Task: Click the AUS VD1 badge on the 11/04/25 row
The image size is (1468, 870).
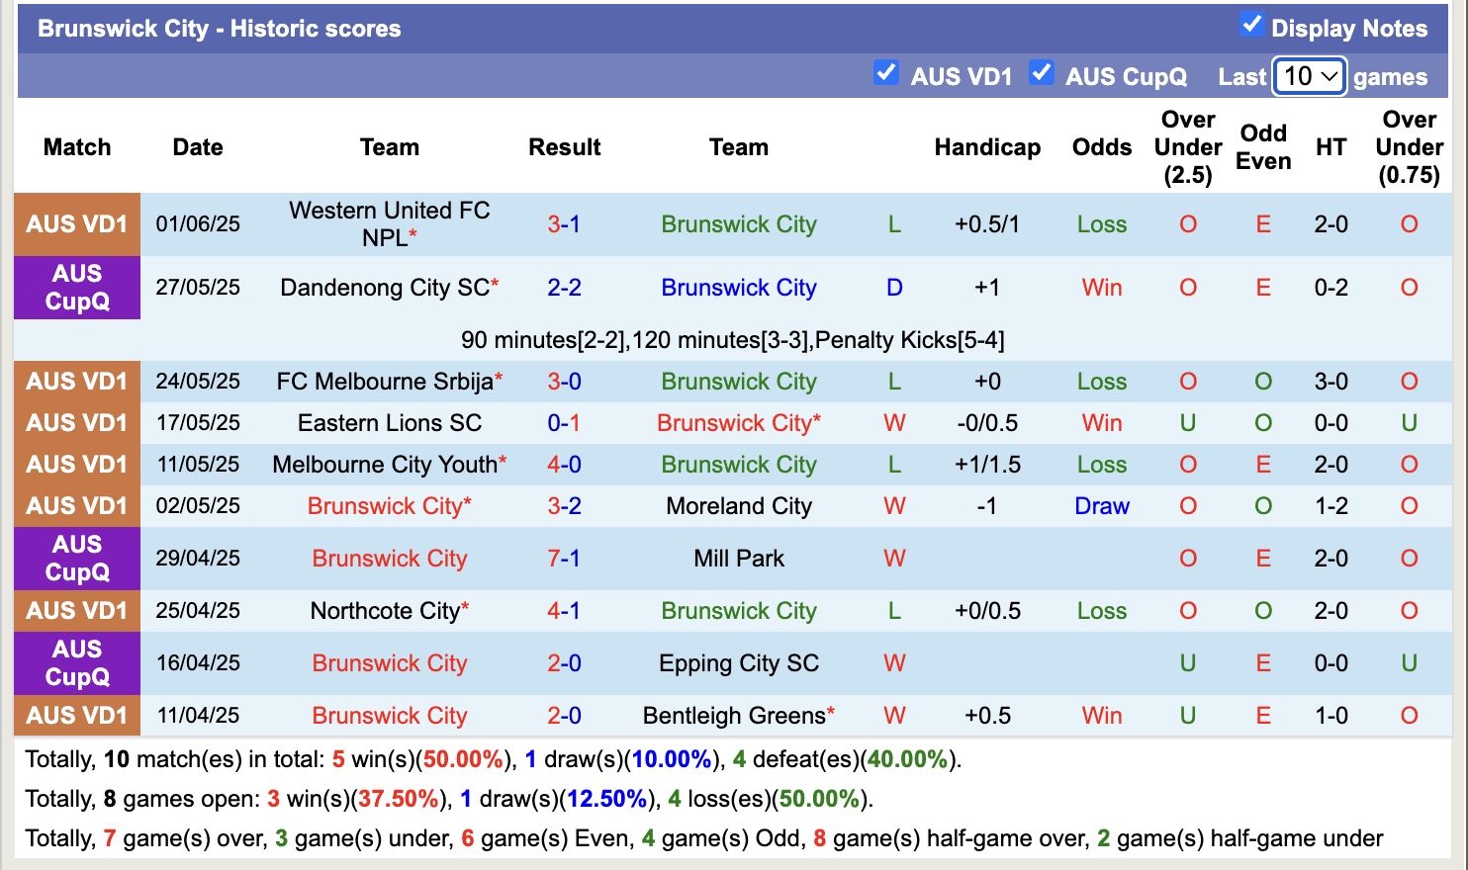Action: [76, 715]
